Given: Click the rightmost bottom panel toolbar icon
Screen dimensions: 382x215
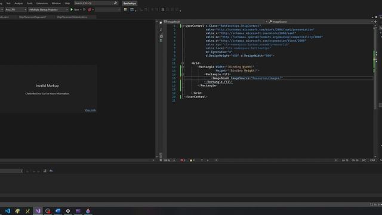Looking at the screenshot, I should pos(51,171).
